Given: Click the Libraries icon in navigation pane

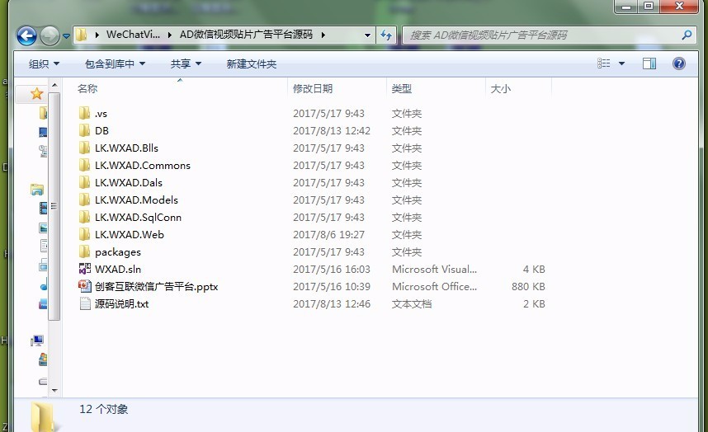Looking at the screenshot, I should tap(37, 190).
